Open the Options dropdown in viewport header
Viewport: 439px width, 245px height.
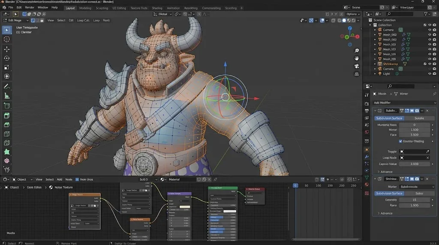pyautogui.click(x=353, y=14)
